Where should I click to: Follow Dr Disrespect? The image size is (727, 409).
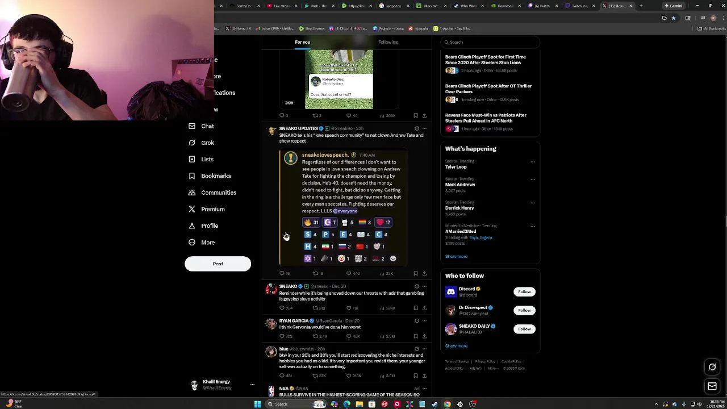point(524,311)
